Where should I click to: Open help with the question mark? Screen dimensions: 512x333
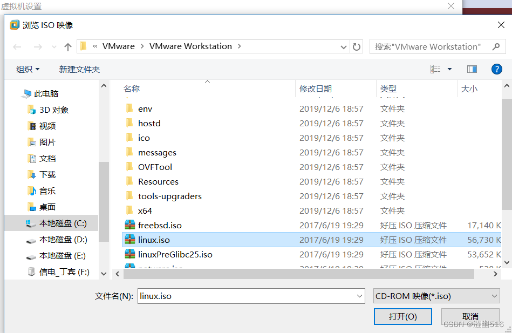[497, 69]
